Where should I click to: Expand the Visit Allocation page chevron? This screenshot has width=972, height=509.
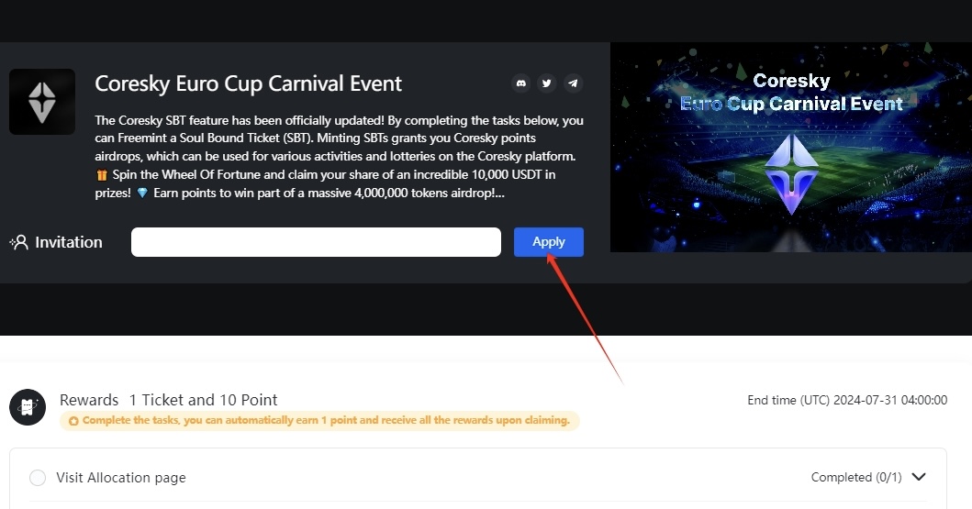click(x=919, y=477)
